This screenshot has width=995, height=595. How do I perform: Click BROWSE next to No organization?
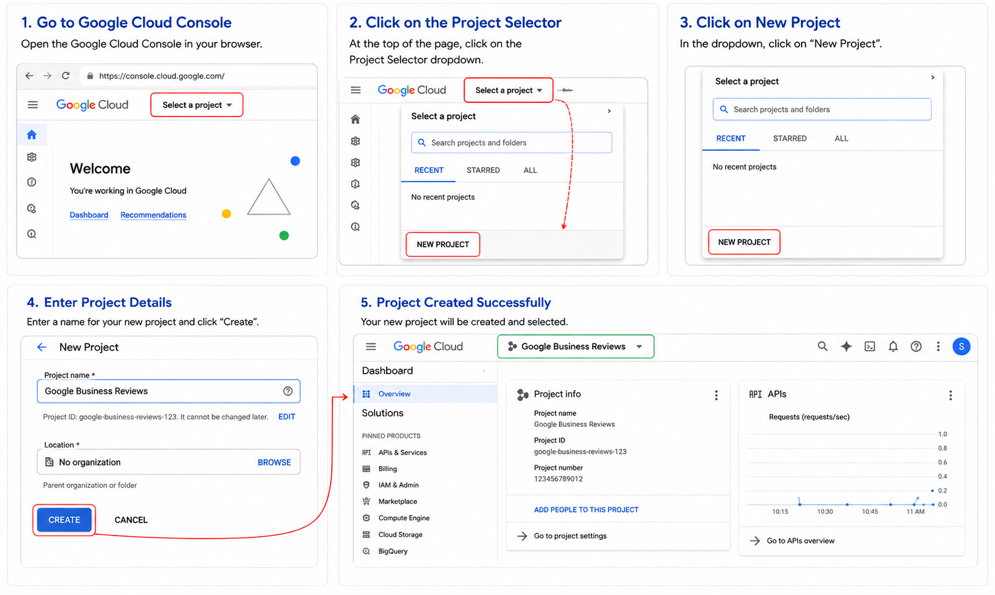(x=274, y=463)
